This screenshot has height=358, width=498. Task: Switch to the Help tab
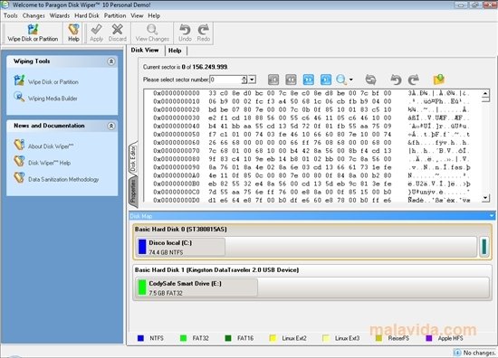point(175,51)
